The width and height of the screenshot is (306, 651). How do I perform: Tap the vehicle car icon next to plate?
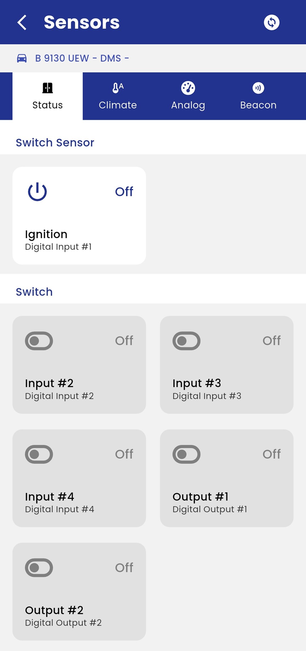[x=22, y=58]
